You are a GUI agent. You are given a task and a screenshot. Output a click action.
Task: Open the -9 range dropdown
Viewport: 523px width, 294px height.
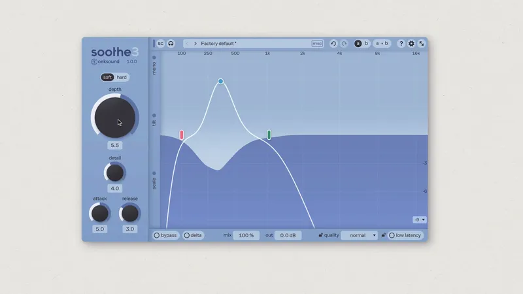tap(419, 220)
